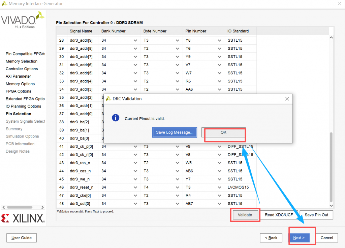Close the DRC Validation dialog
The width and height of the screenshot is (345, 248).
(287, 99)
